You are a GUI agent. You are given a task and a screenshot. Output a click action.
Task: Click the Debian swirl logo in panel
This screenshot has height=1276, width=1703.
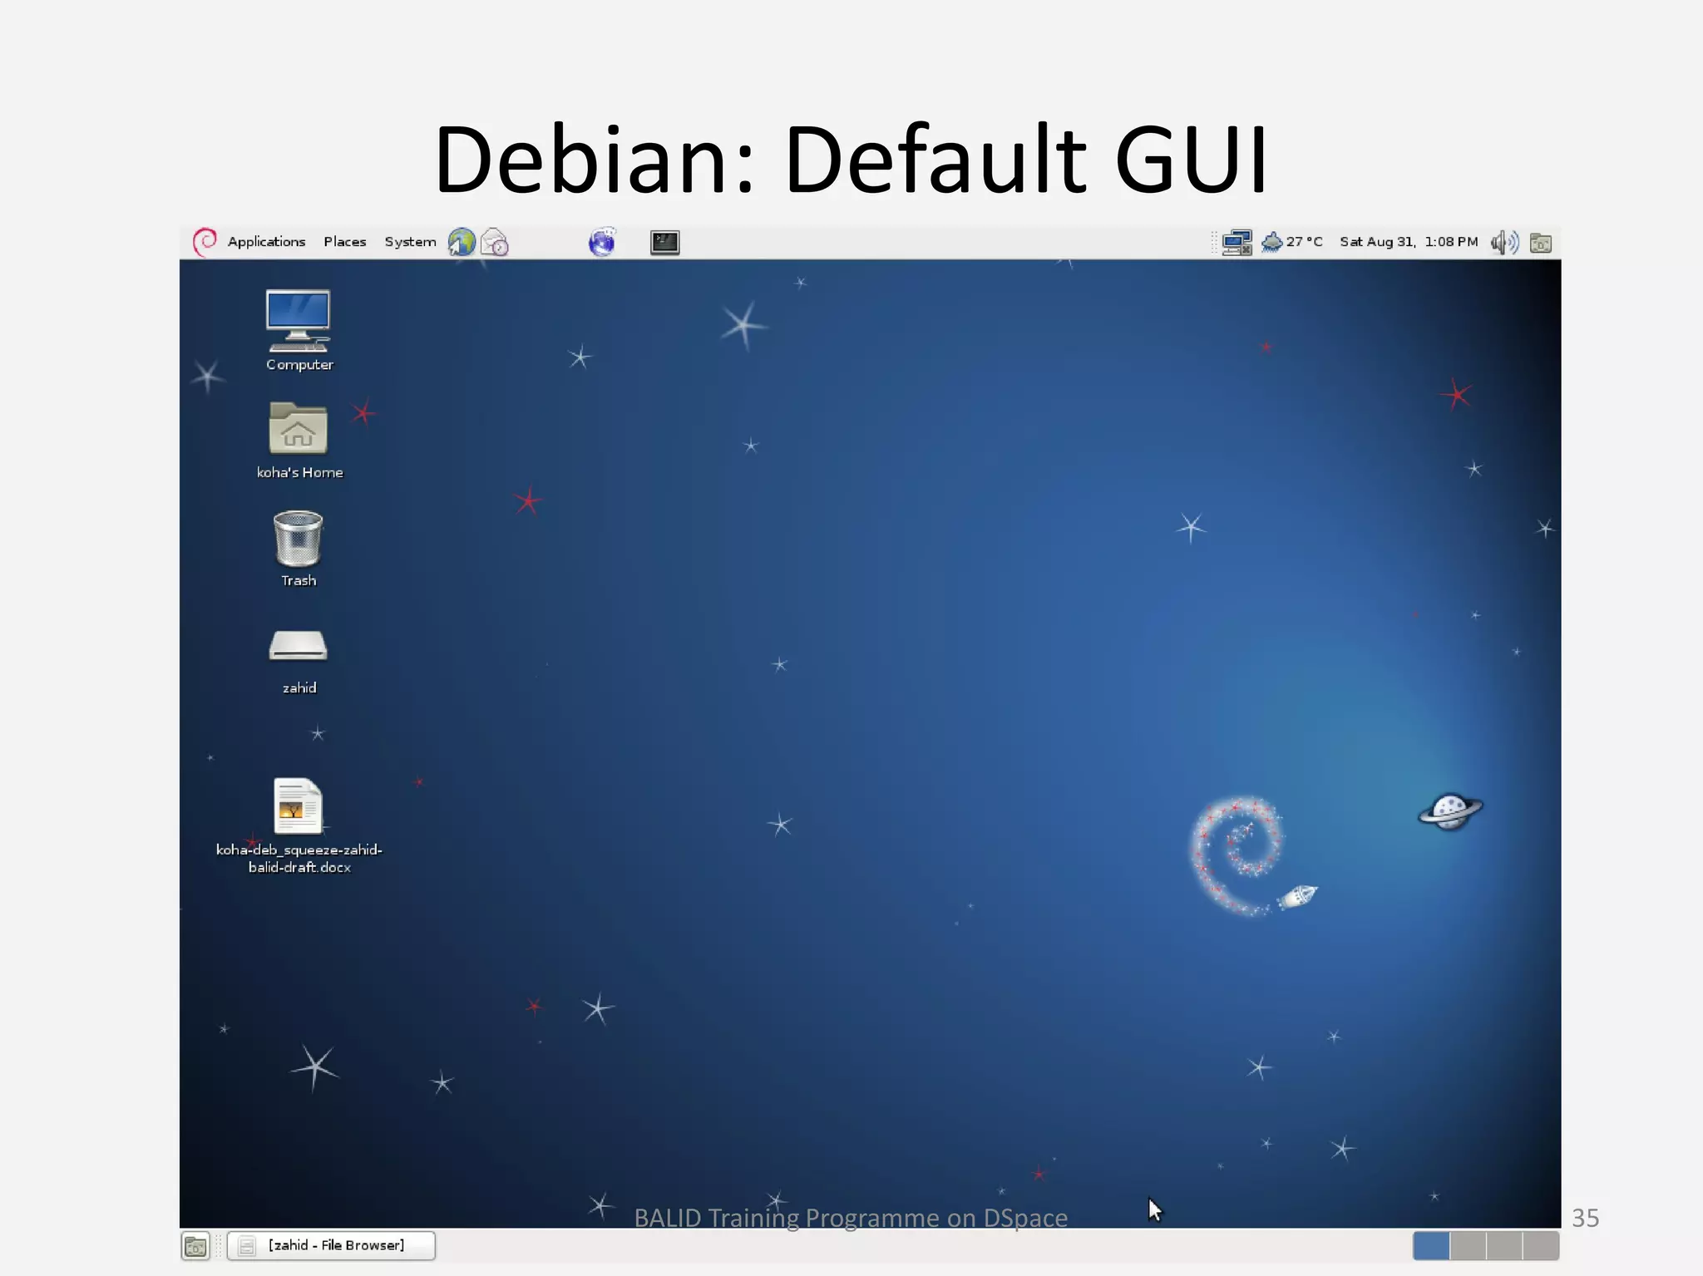coord(205,242)
